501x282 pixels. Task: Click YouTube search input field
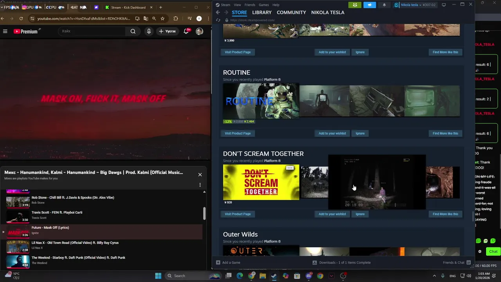click(x=92, y=31)
